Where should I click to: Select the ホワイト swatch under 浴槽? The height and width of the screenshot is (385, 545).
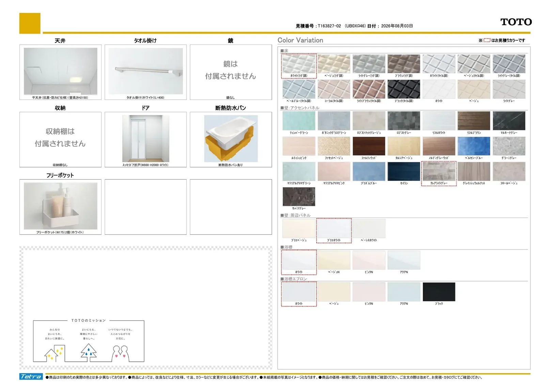coord(299,260)
